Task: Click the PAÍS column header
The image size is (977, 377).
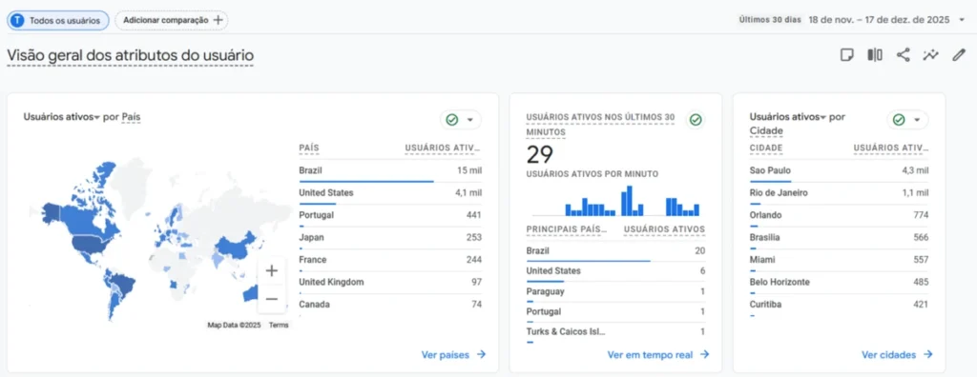Action: [x=309, y=149]
